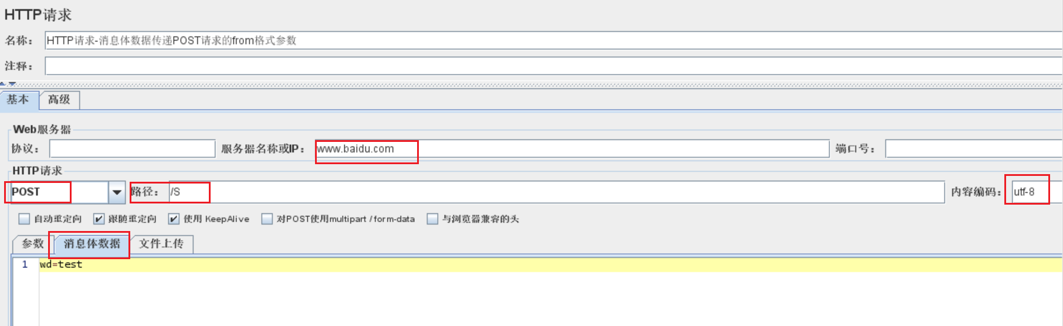Viewport: 1063px width, 326px height.
Task: Open the 文件上传 tab
Action: [161, 244]
